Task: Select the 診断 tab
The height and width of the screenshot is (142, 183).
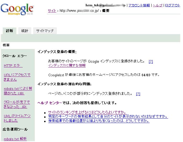Action: pos(9,31)
